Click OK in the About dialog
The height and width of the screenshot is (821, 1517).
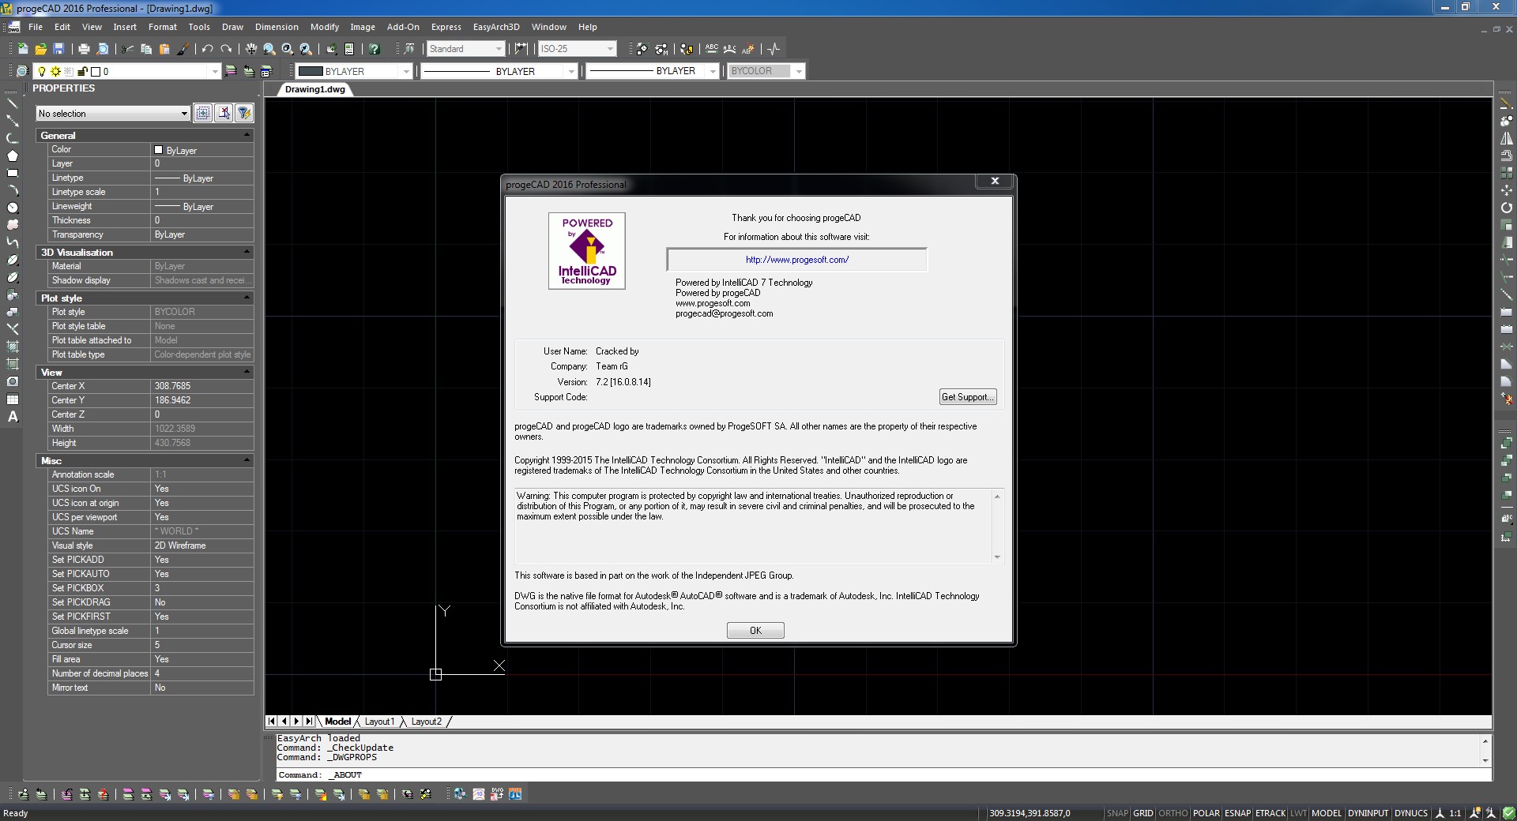(755, 630)
